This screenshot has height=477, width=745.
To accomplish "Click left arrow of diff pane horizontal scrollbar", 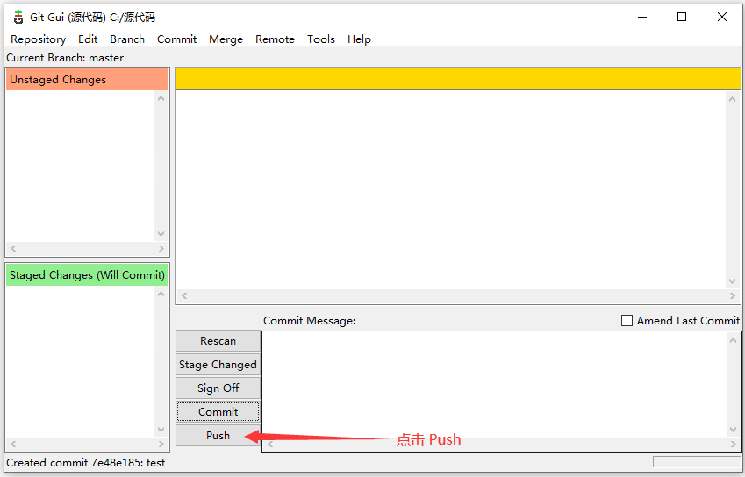I will 184,296.
